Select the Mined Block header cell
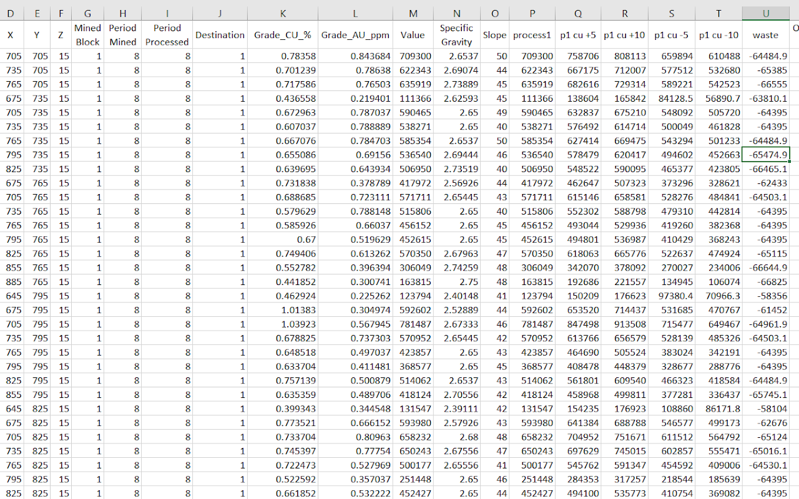 click(x=87, y=35)
